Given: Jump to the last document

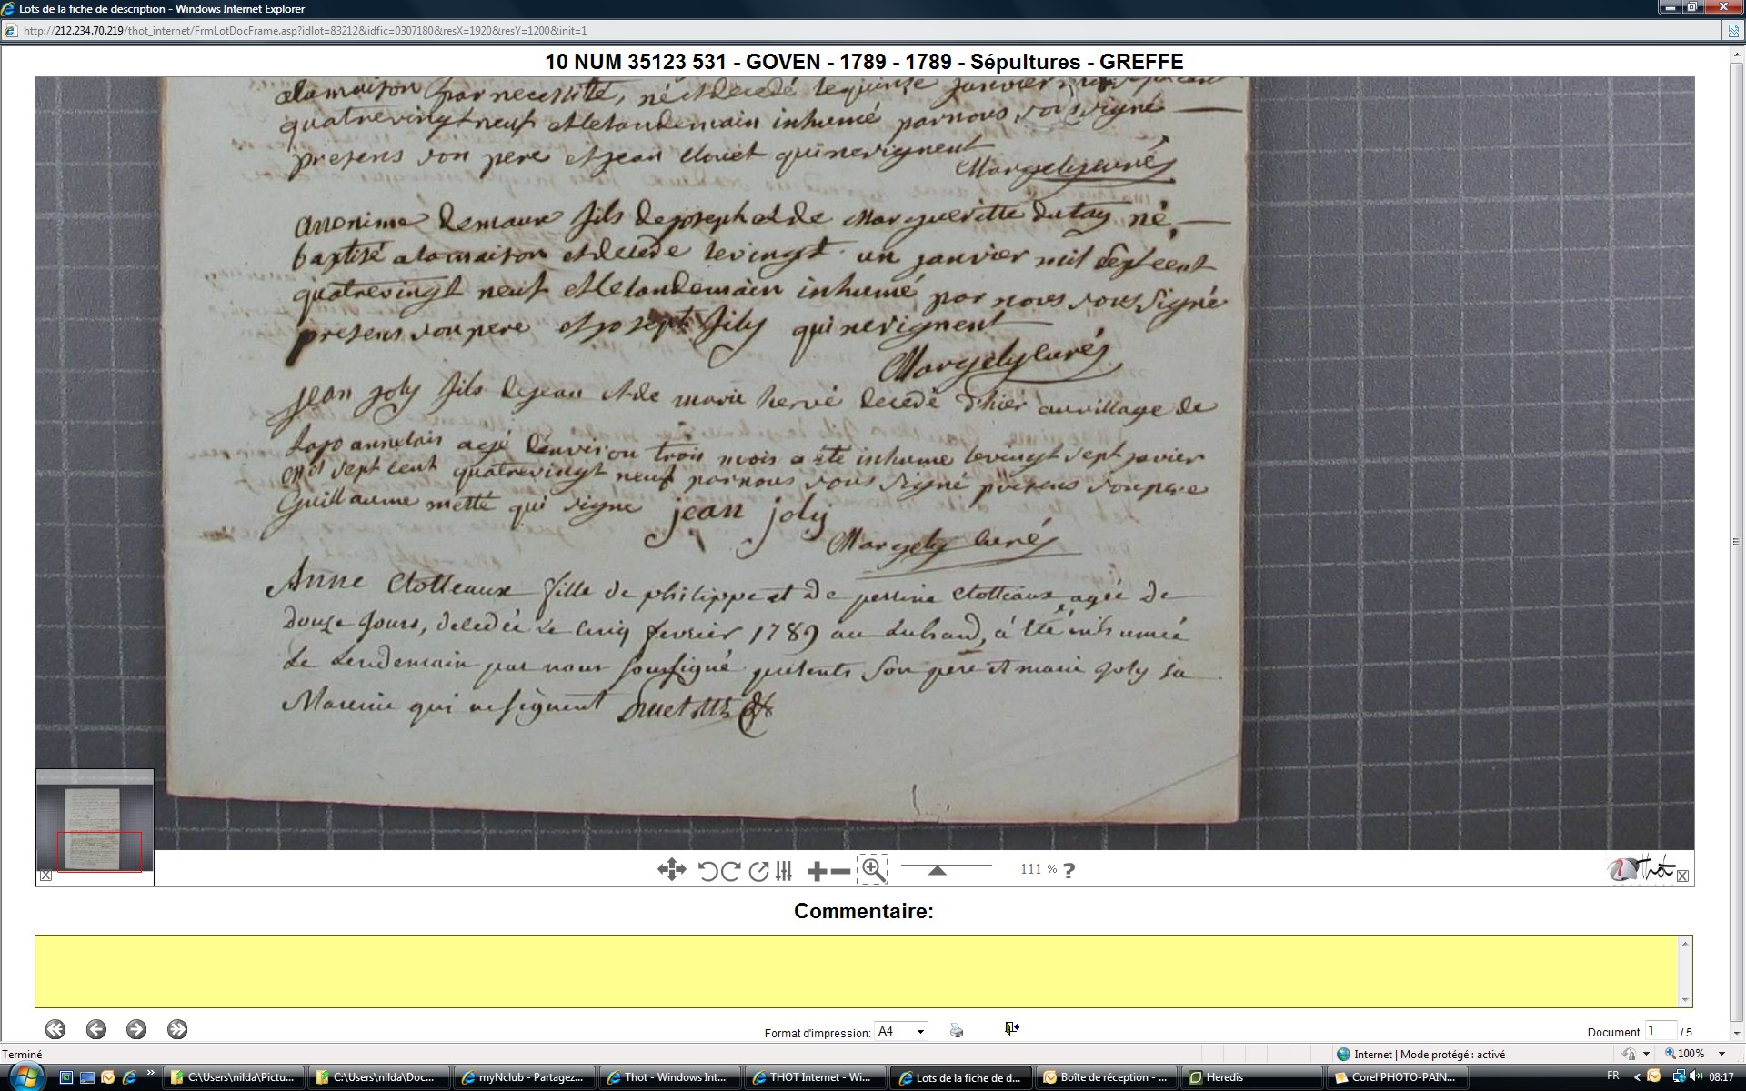Looking at the screenshot, I should coord(177,1029).
